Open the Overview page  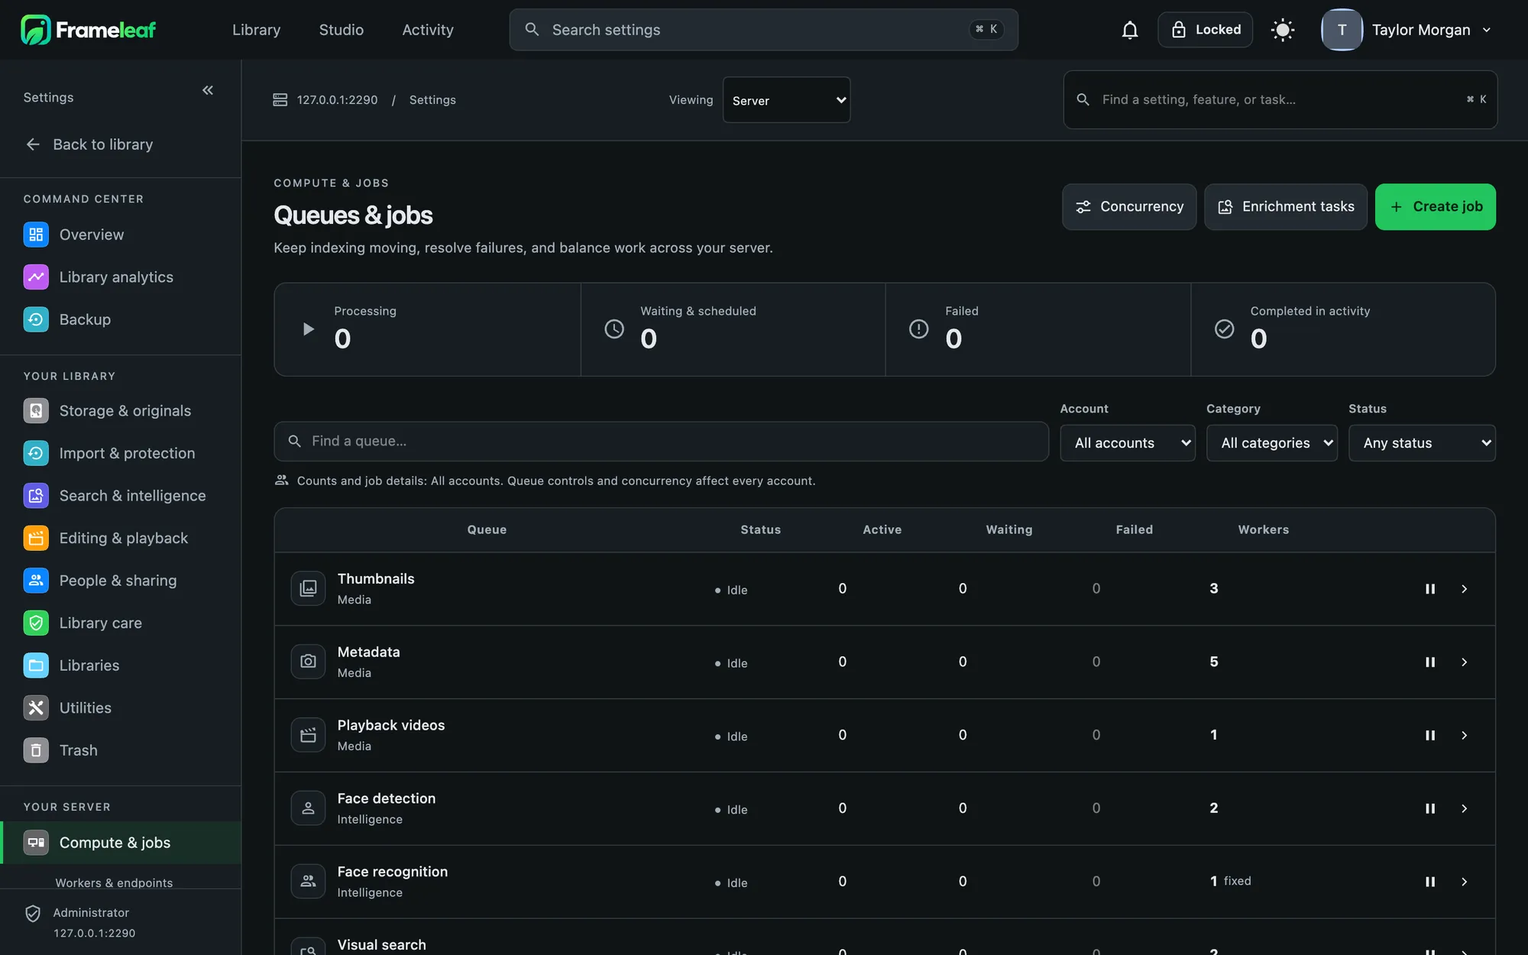tap(121, 235)
